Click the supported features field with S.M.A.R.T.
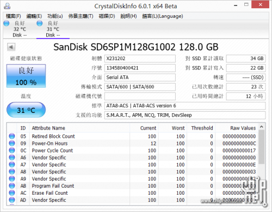The width and height of the screenshot is (272, 212). click(185, 115)
